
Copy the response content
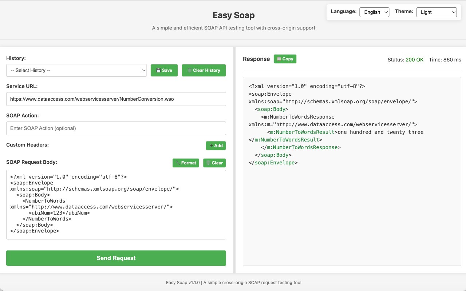(285, 59)
